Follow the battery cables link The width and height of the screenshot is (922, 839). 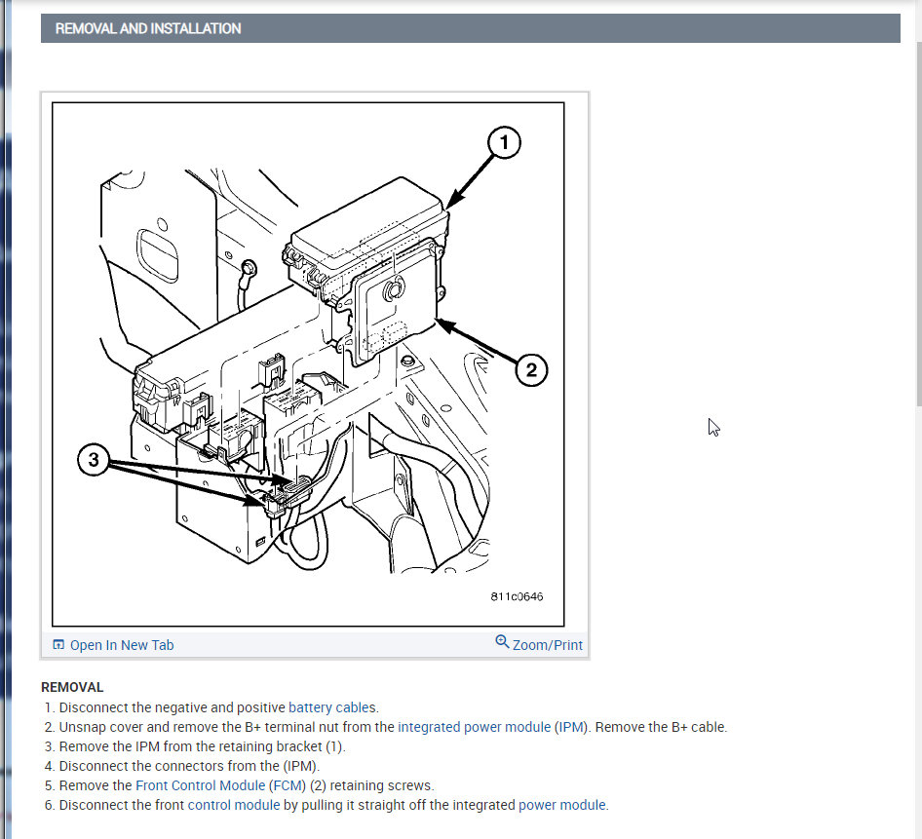pyautogui.click(x=331, y=707)
